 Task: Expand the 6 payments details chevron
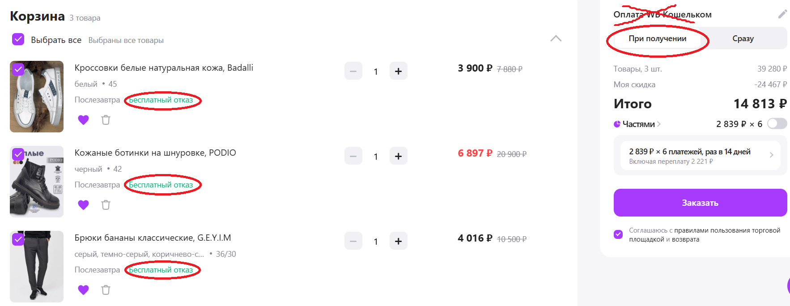771,155
